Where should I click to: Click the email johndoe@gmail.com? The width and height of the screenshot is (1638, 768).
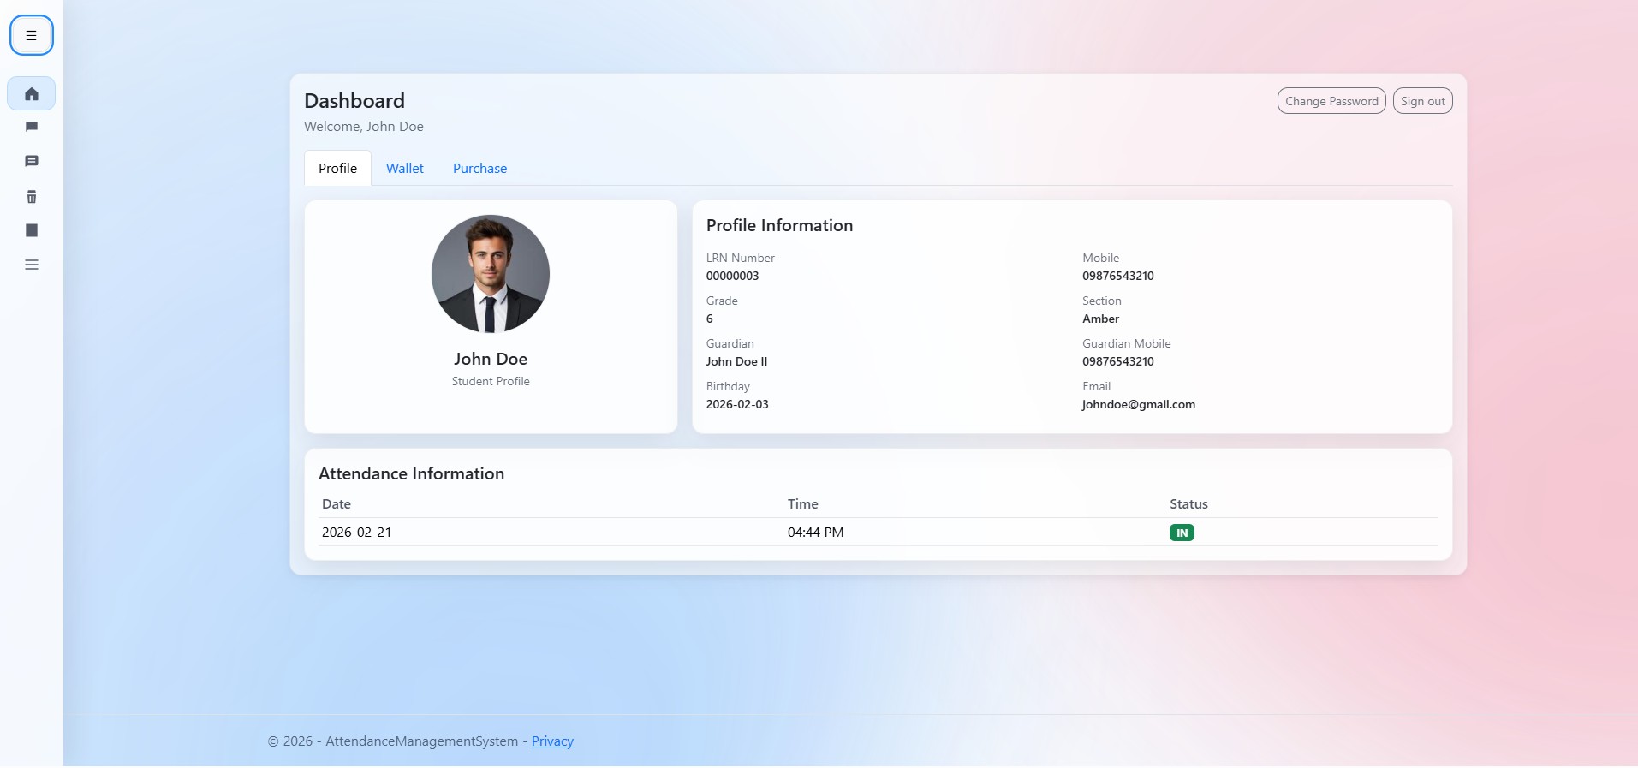tap(1139, 404)
